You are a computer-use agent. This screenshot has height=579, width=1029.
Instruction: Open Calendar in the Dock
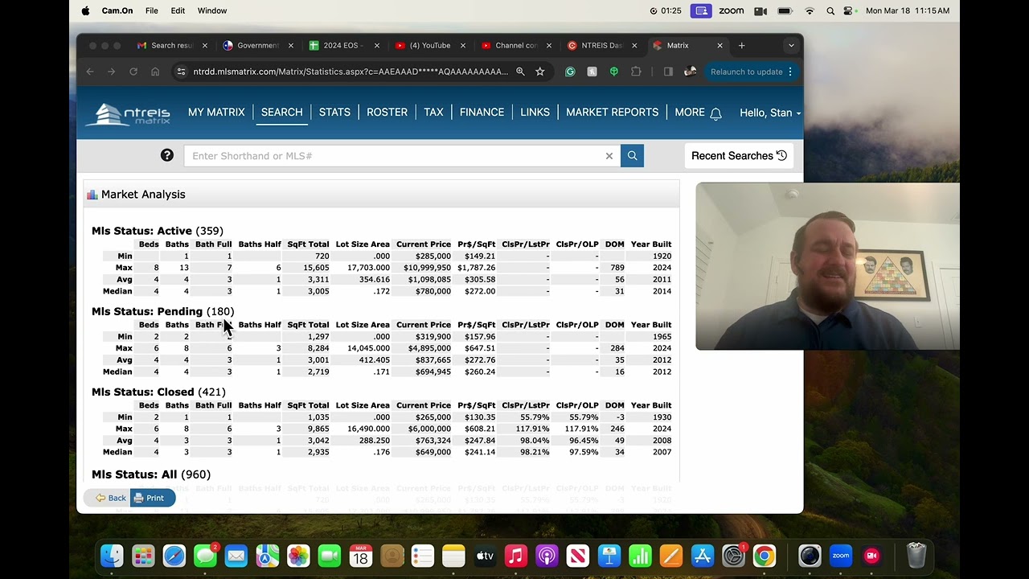(360, 556)
